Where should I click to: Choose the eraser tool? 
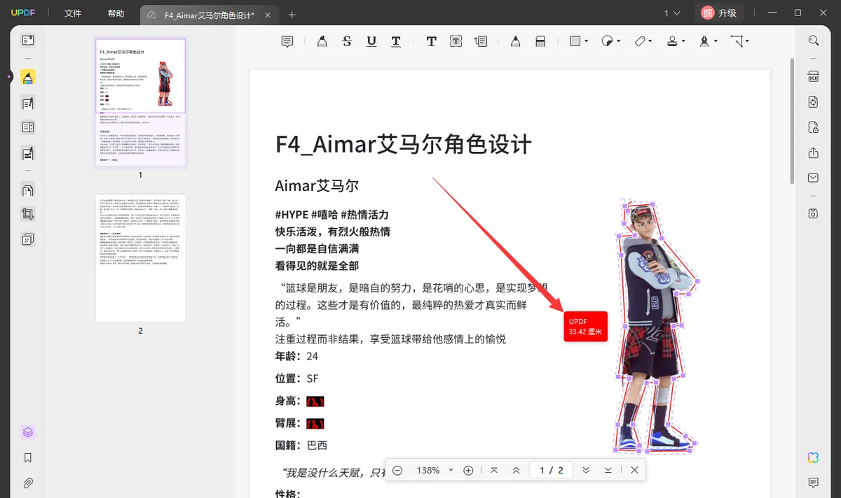pyautogui.click(x=540, y=42)
